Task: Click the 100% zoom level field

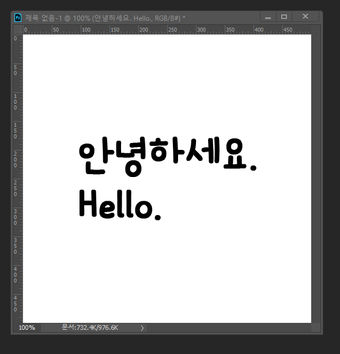Action: (x=27, y=327)
